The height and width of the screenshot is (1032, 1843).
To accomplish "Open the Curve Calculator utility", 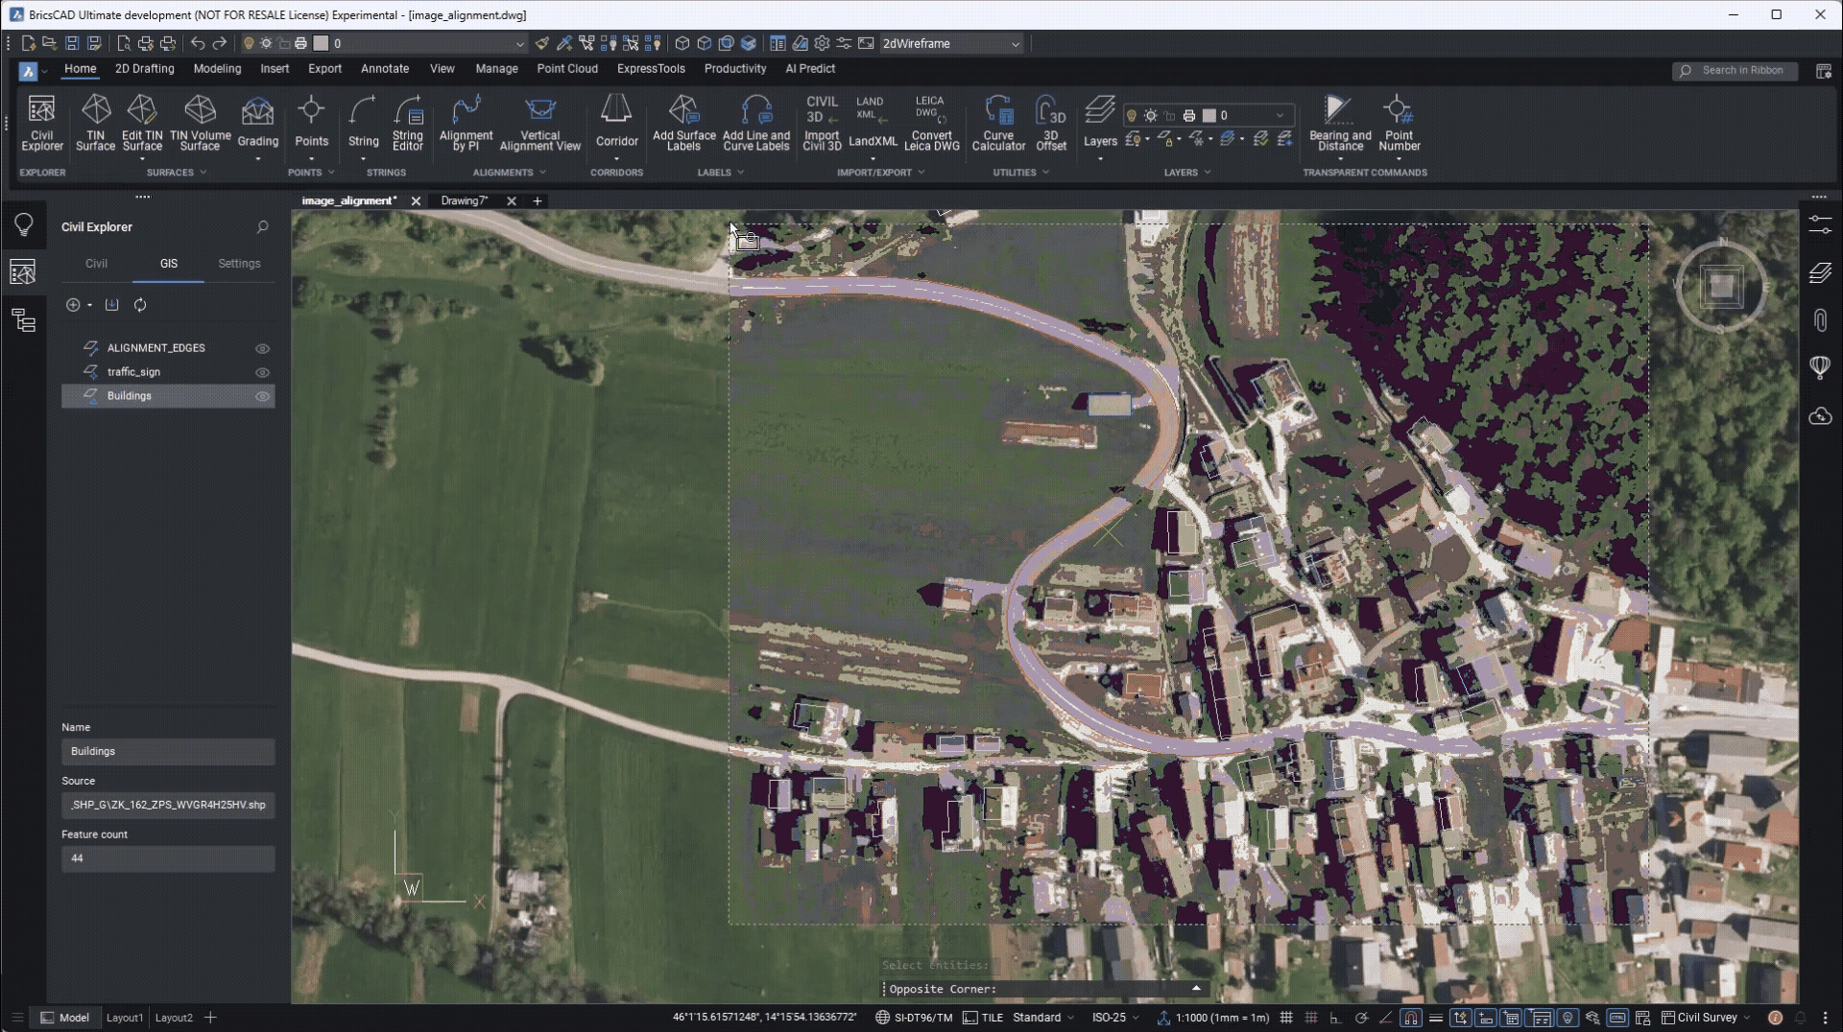I will pos(999,123).
